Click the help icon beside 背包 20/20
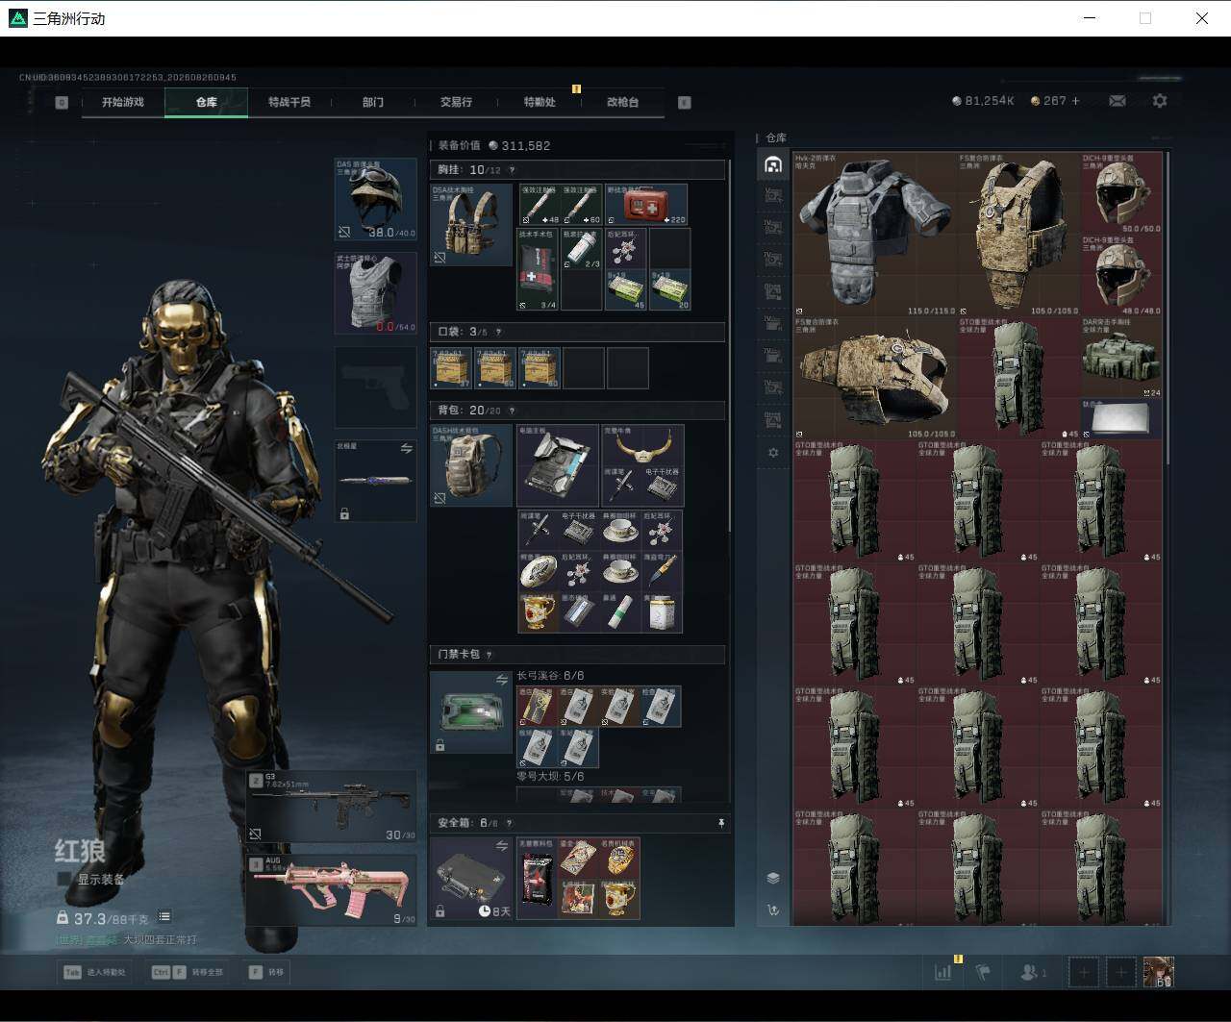This screenshot has width=1231, height=1022. [x=512, y=411]
